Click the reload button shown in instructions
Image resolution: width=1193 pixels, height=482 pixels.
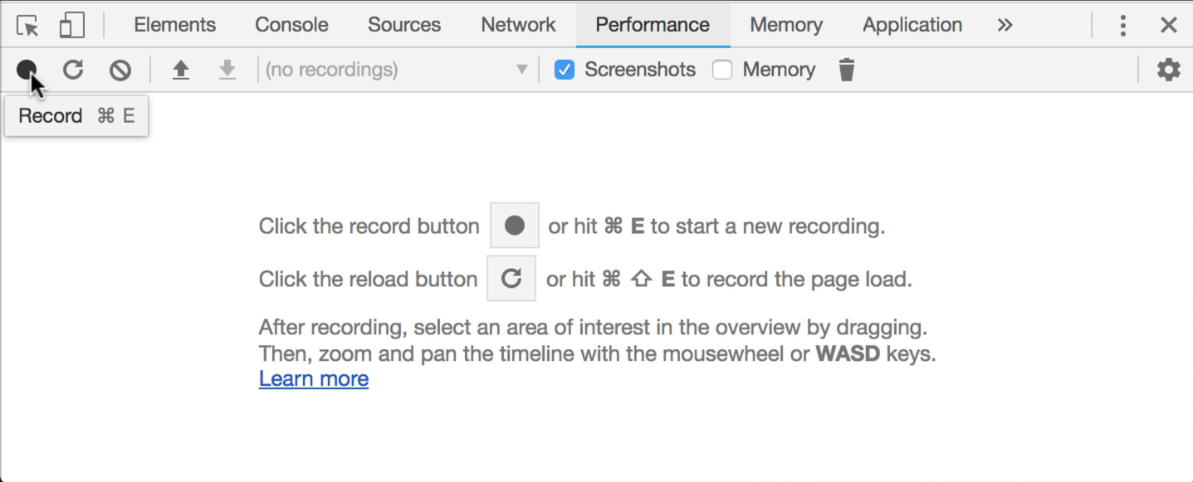tap(511, 278)
